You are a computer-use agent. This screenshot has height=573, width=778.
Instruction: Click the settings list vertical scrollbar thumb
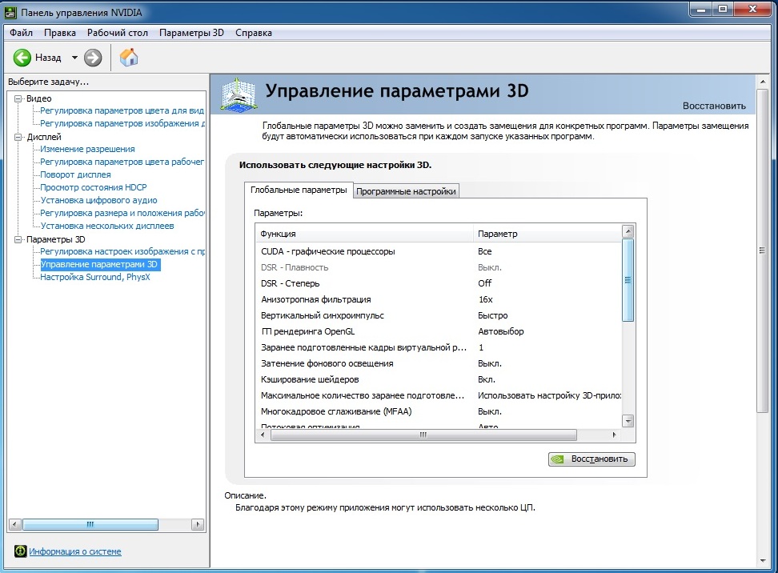pyautogui.click(x=628, y=280)
